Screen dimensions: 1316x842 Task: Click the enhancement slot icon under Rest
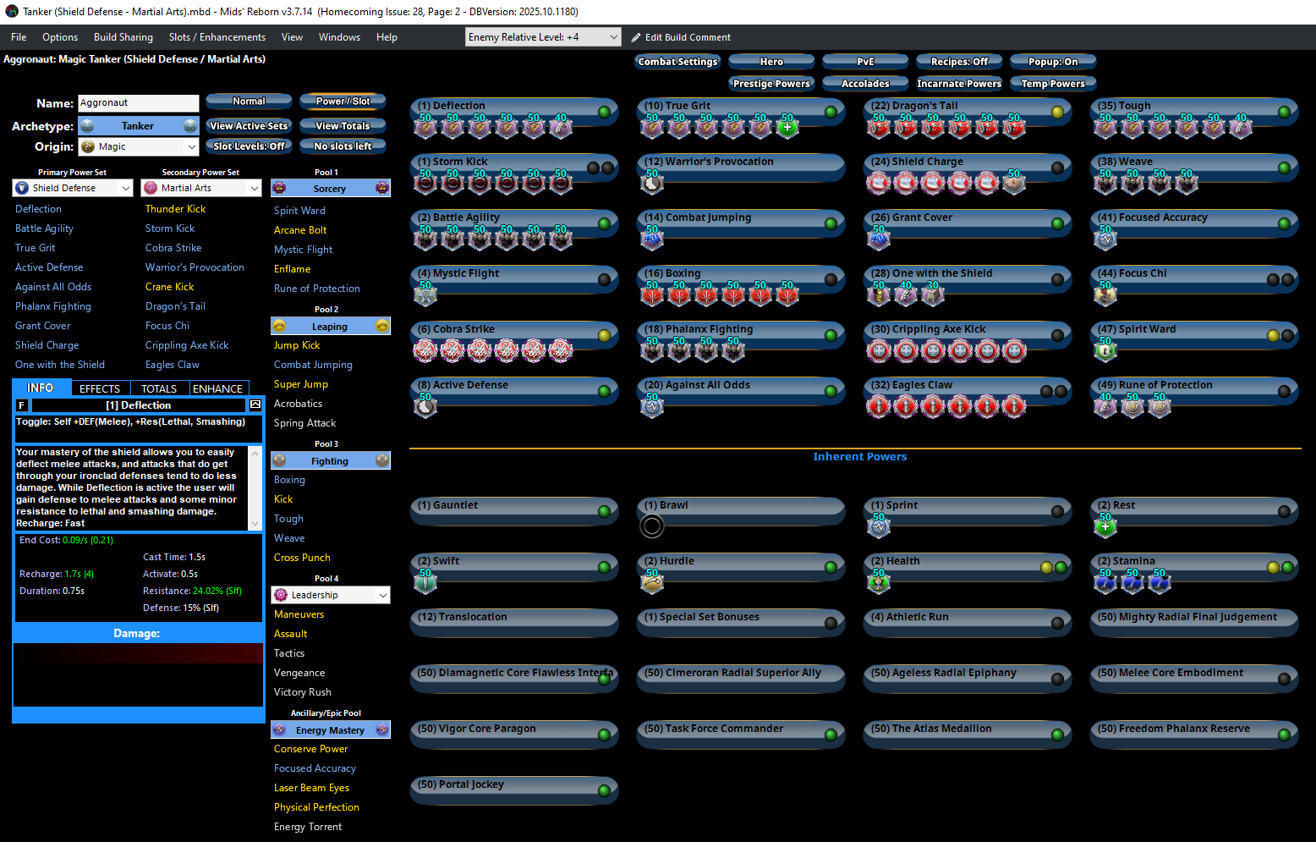click(1105, 526)
